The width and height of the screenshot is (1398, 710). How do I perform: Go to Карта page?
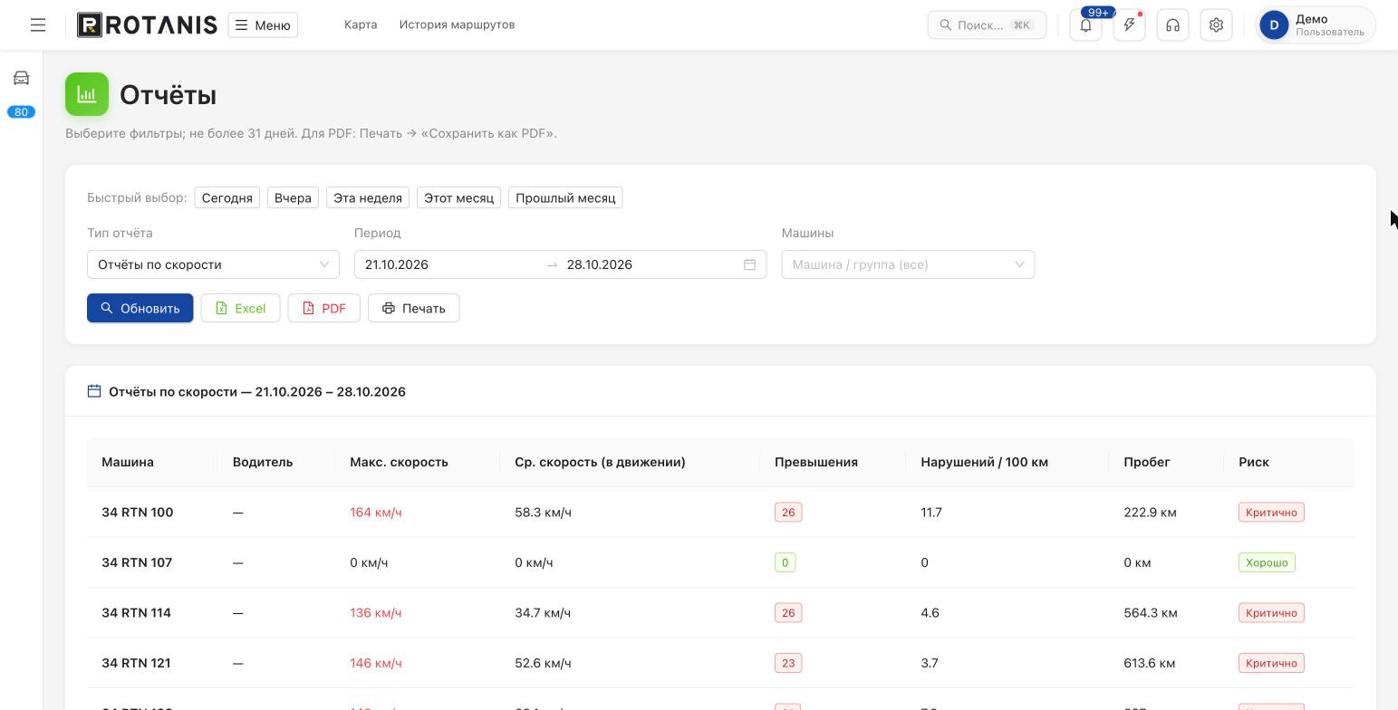pos(361,24)
